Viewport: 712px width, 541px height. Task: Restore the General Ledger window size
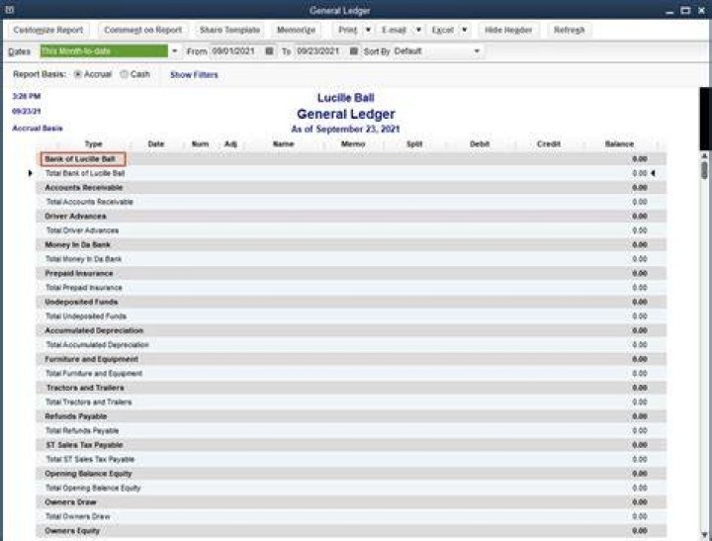[x=685, y=10]
